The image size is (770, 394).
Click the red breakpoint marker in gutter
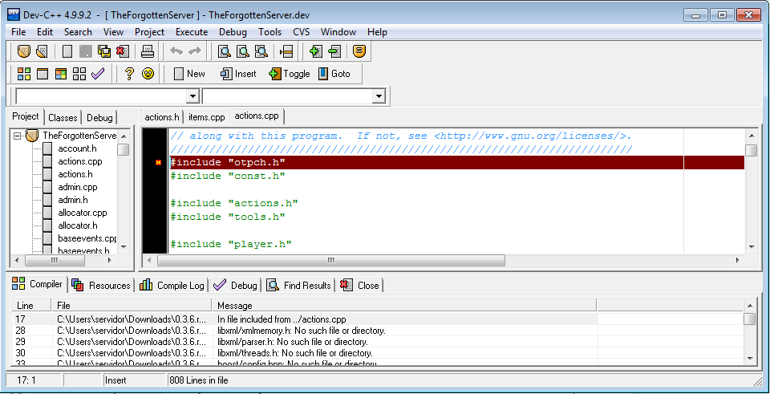coord(158,163)
